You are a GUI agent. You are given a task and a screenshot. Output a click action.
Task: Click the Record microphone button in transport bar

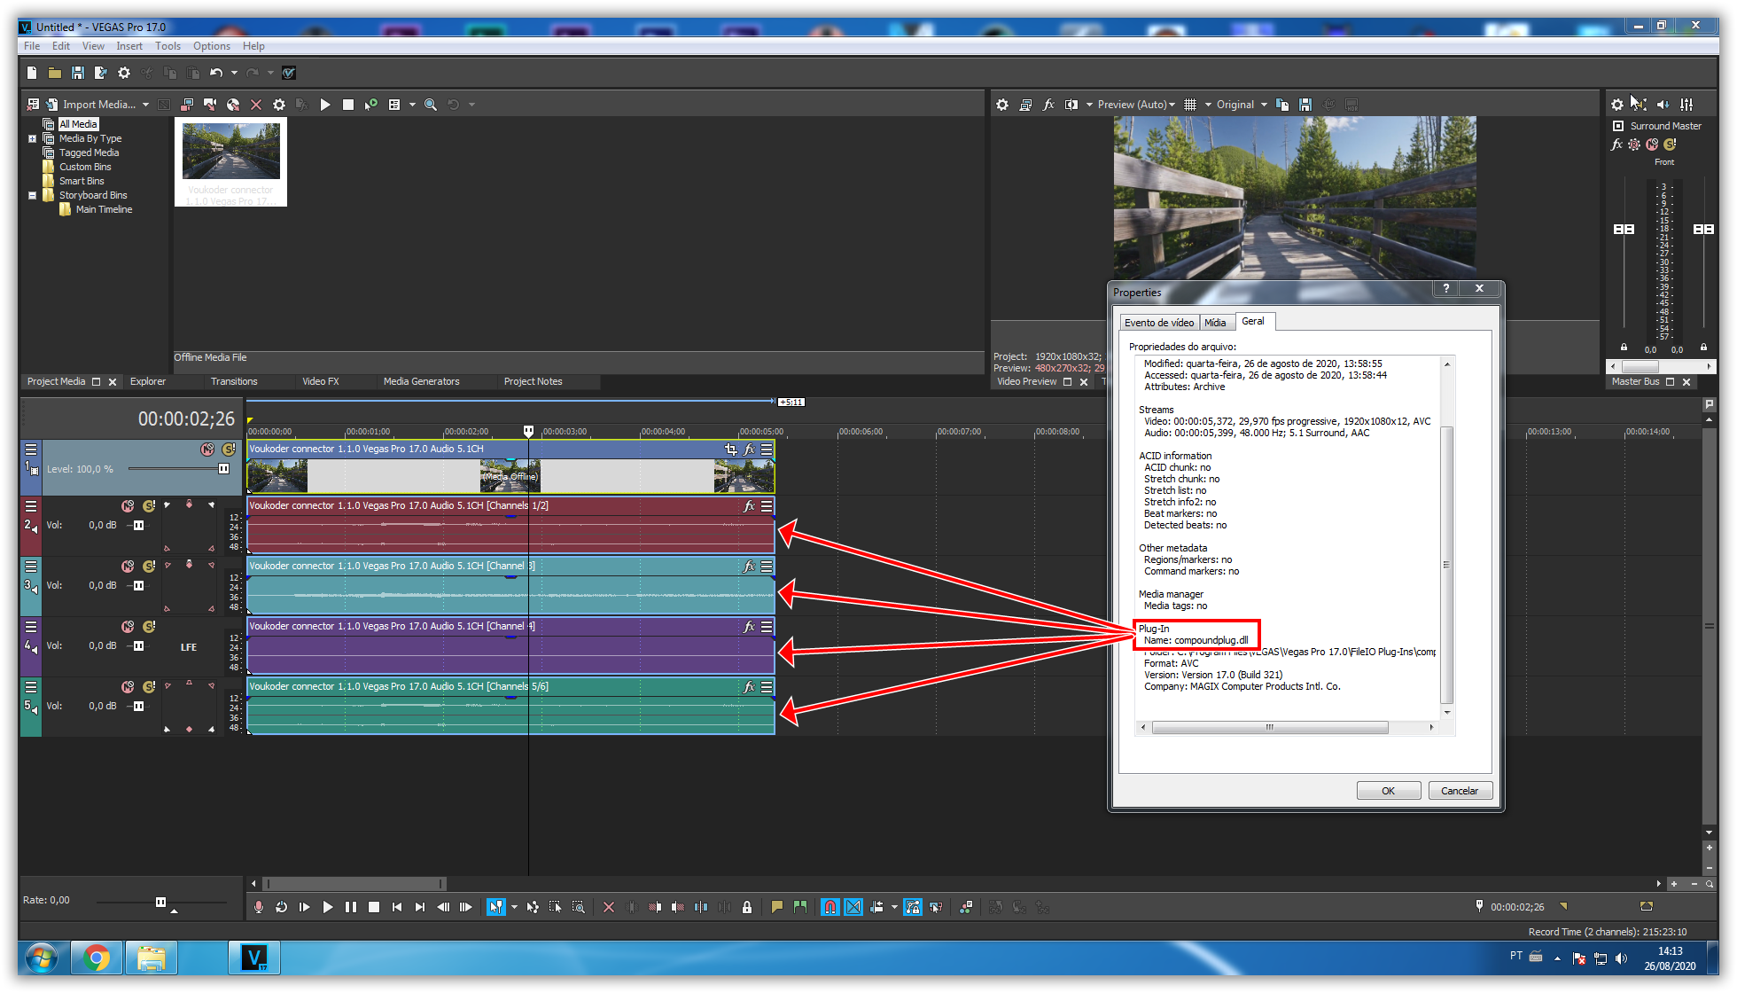(259, 907)
